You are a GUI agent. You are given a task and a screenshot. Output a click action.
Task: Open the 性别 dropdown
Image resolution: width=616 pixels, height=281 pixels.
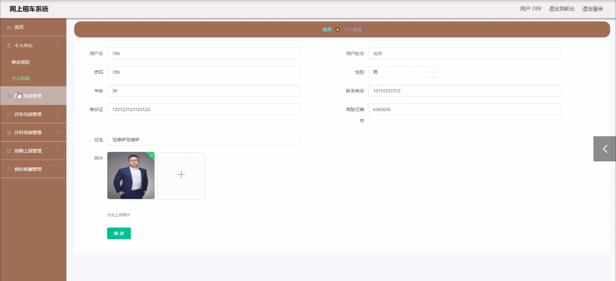(x=403, y=72)
